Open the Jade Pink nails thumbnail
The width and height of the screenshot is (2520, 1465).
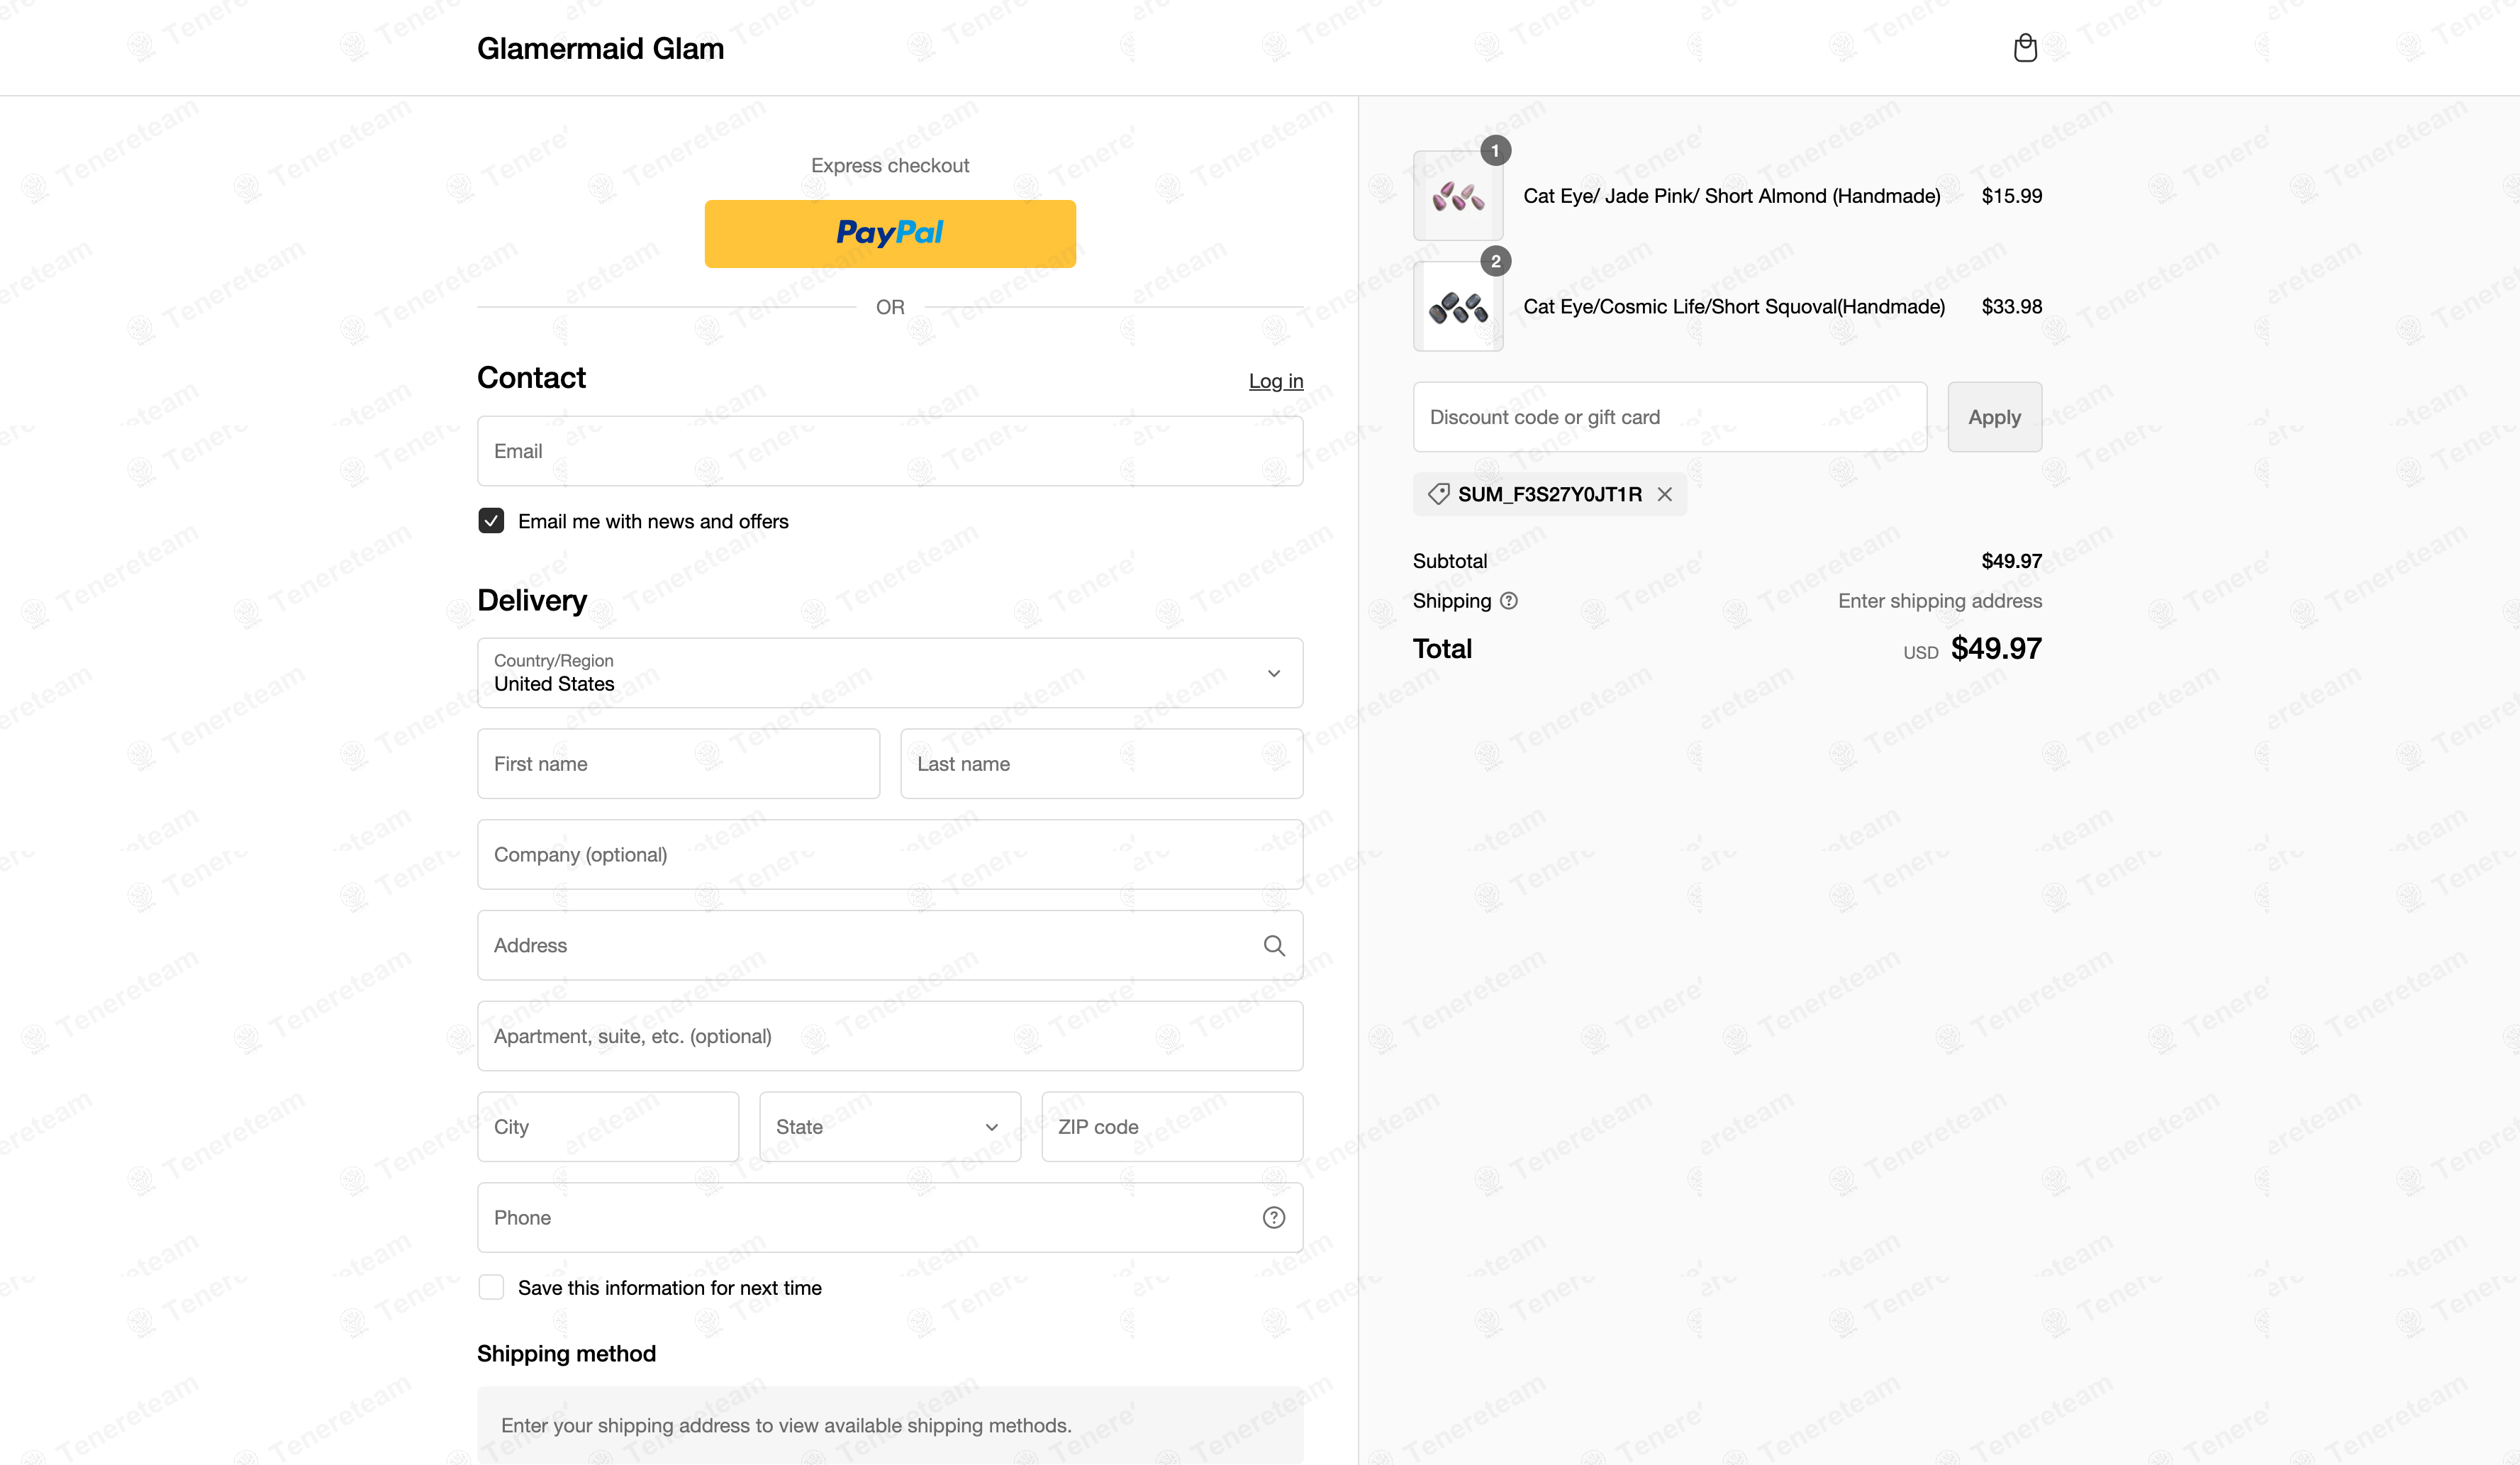[x=1457, y=196]
